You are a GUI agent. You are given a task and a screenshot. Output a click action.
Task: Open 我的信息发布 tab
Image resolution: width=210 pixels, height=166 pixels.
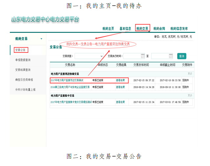point(179,29)
